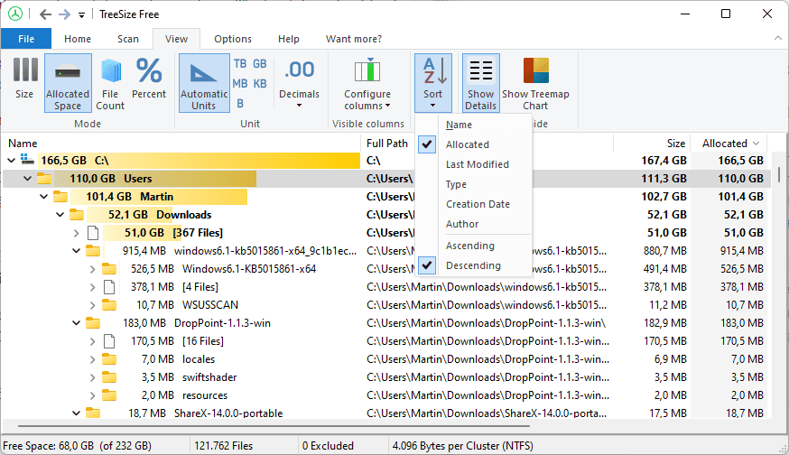The image size is (789, 455).
Task: Set unit to GB in ribbon
Action: (260, 64)
